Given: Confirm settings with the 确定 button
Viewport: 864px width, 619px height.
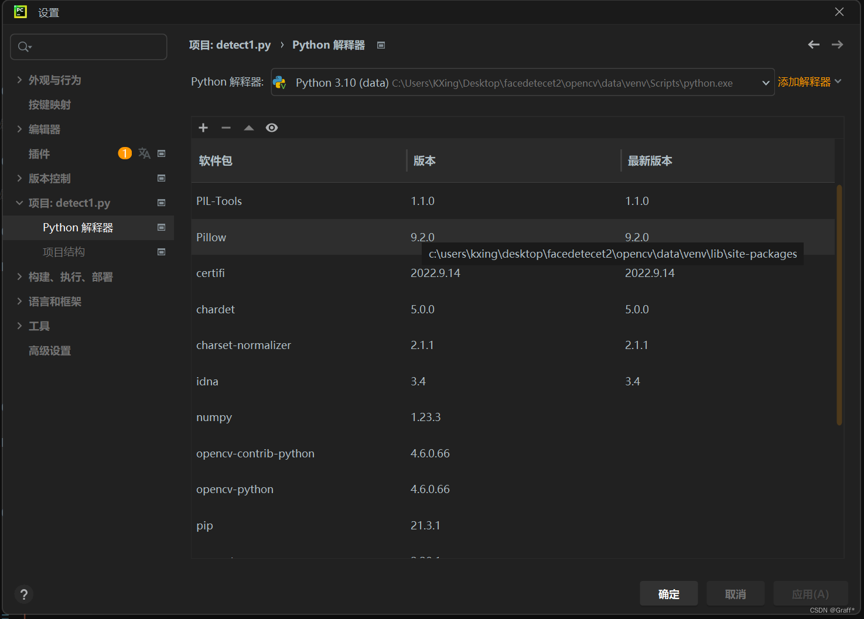Looking at the screenshot, I should (668, 593).
